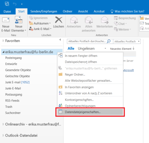Click the magnifier search icon
Screen dimensions: 149x143
109,41
